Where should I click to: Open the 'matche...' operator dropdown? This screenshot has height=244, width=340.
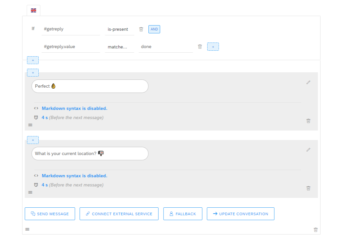(119, 47)
